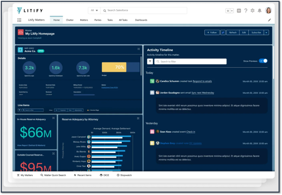282x195 pixels.
Task: Click the 70% budget progress bar
Action: click(x=121, y=67)
